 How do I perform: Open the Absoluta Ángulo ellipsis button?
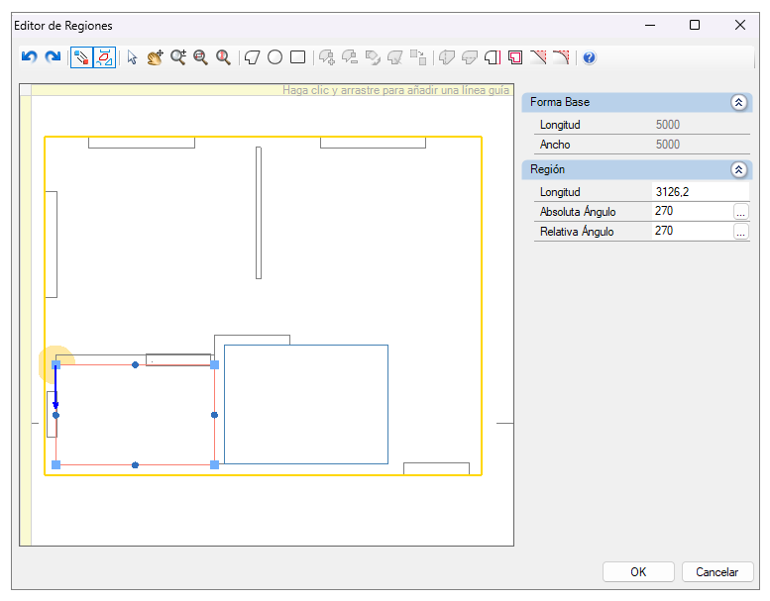[x=740, y=212]
